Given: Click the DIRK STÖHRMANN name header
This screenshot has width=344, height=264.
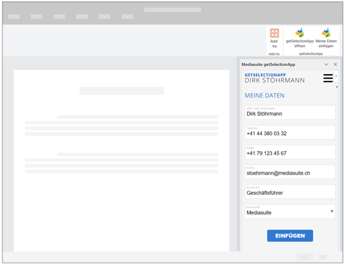Looking at the screenshot, I should [275, 80].
